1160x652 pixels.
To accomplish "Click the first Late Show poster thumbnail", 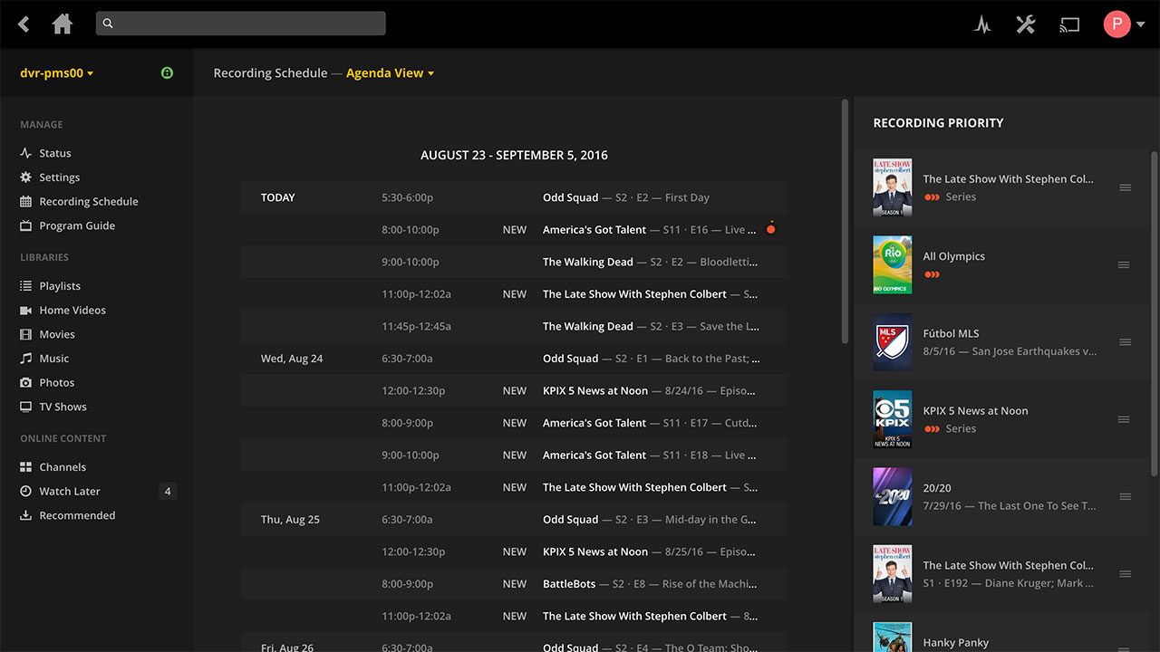I will (x=892, y=187).
